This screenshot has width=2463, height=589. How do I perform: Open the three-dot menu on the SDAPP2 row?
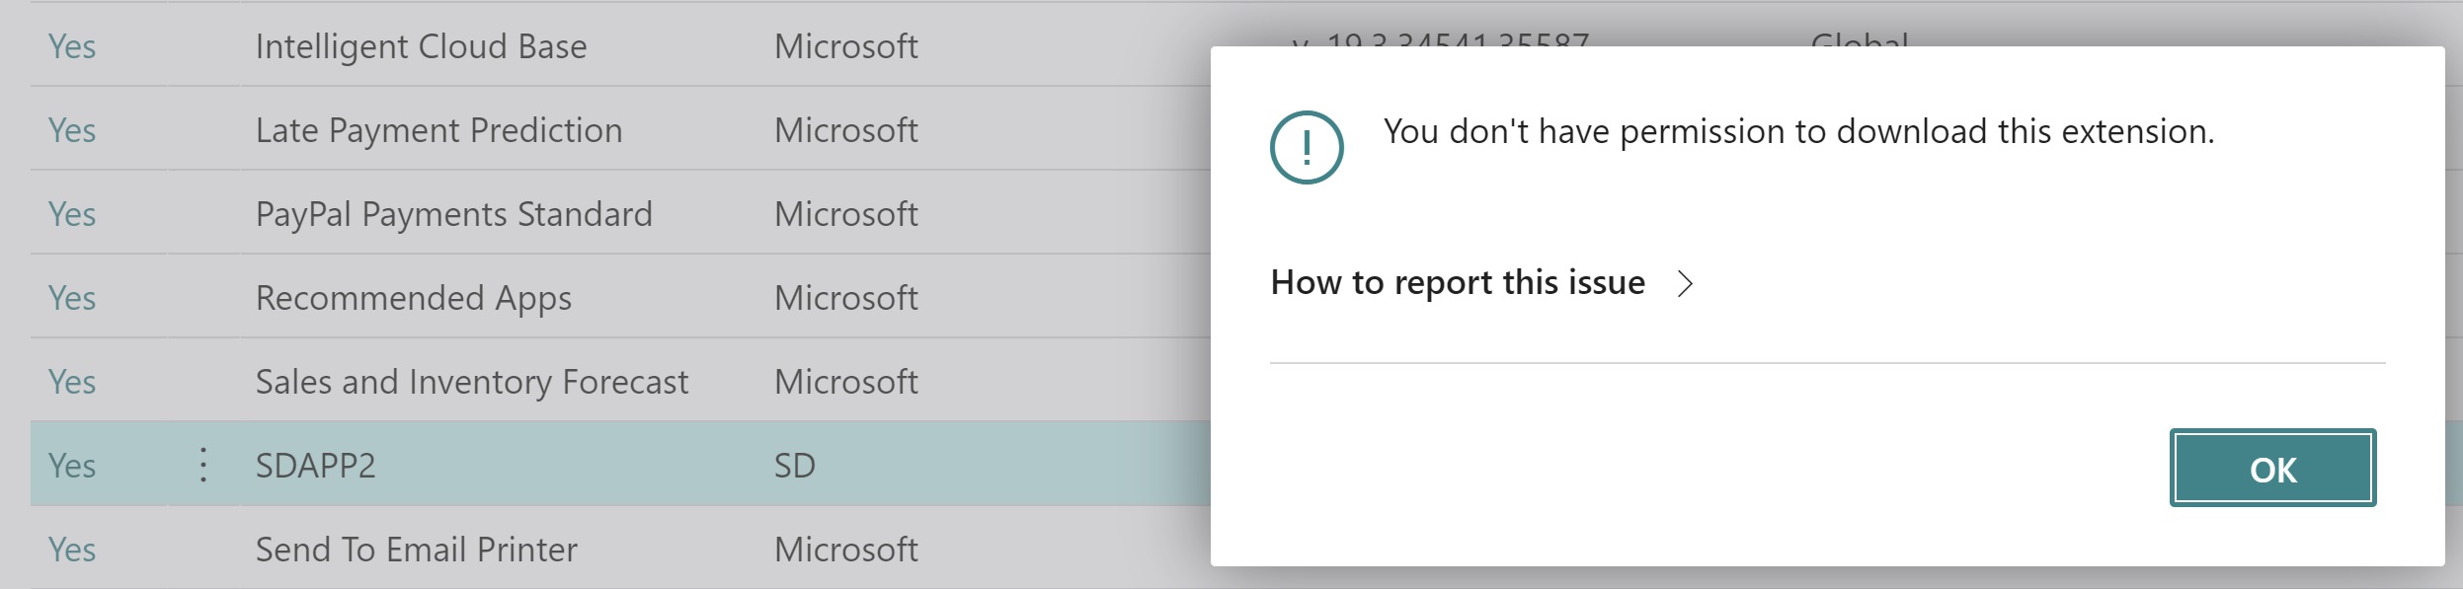pos(203,465)
